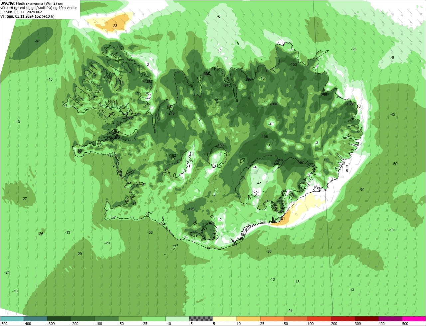This screenshot has width=426, height=326.
Task: Select the '-25' value on the map
Action: 354,49
